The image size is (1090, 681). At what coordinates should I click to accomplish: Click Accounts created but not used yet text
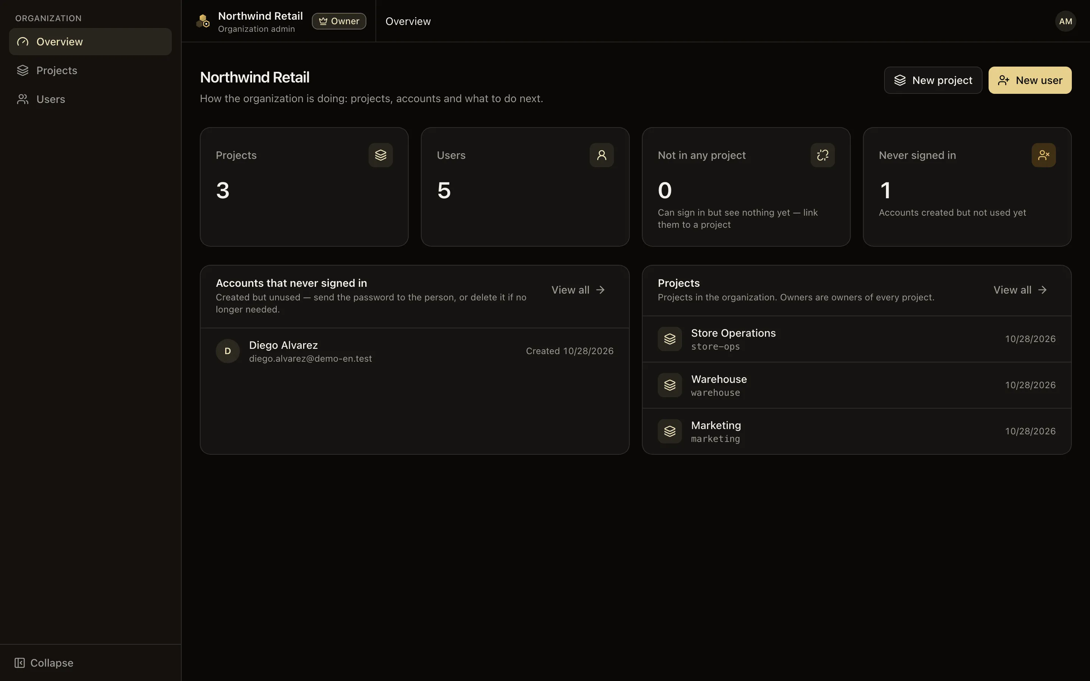(952, 213)
